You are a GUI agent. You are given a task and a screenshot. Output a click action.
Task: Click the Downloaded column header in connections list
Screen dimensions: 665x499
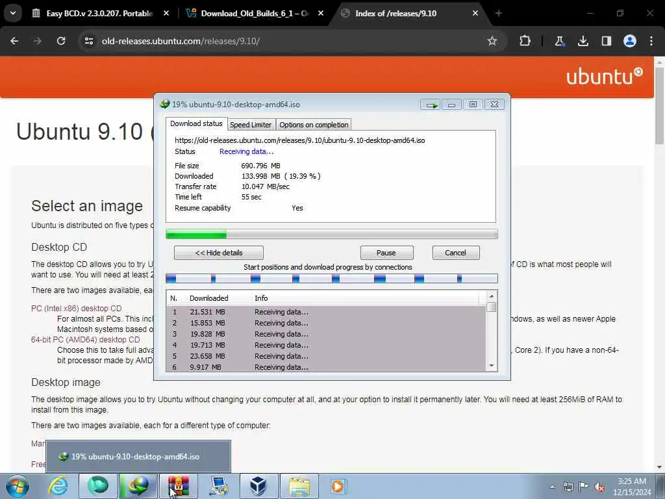click(x=209, y=298)
